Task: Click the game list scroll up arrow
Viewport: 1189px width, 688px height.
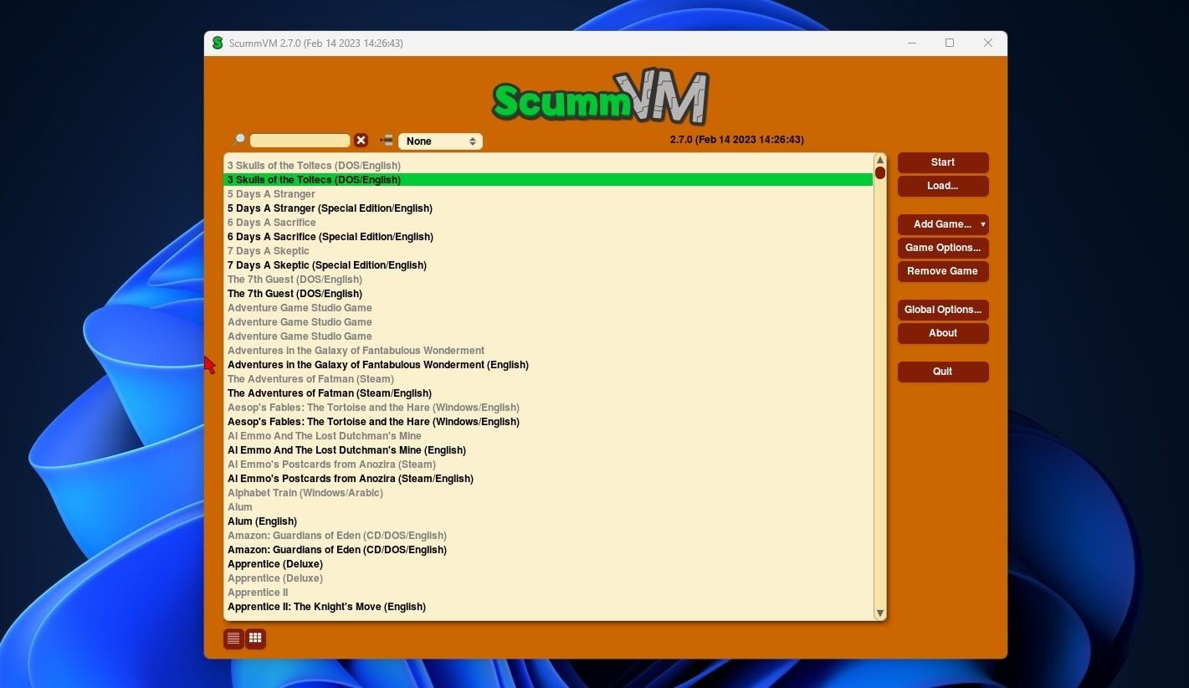Action: coord(879,160)
